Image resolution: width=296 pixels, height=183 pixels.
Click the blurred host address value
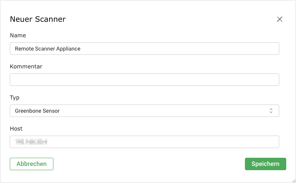point(31,142)
